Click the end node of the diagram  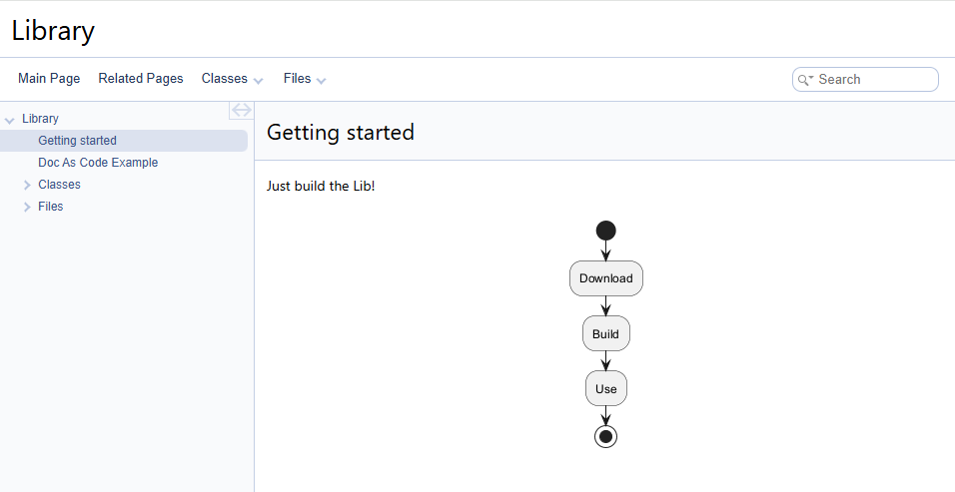click(605, 436)
